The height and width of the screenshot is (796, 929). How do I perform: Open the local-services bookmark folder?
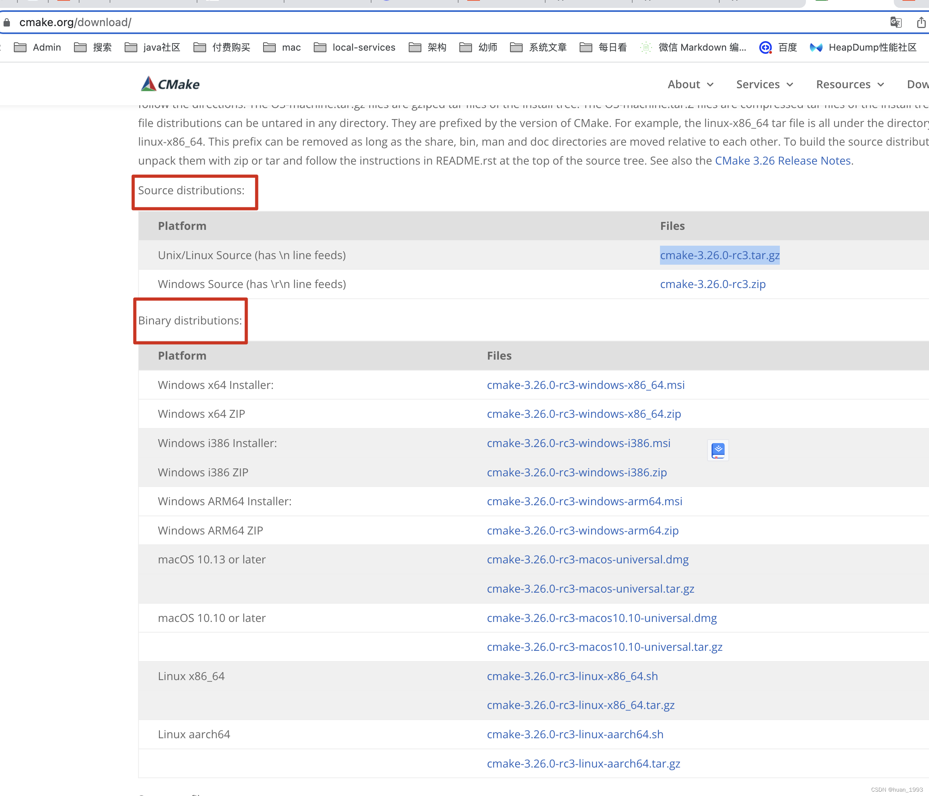click(354, 47)
